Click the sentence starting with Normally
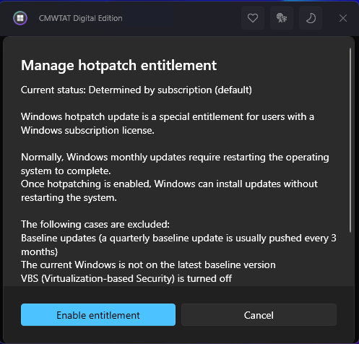 [x=175, y=164]
